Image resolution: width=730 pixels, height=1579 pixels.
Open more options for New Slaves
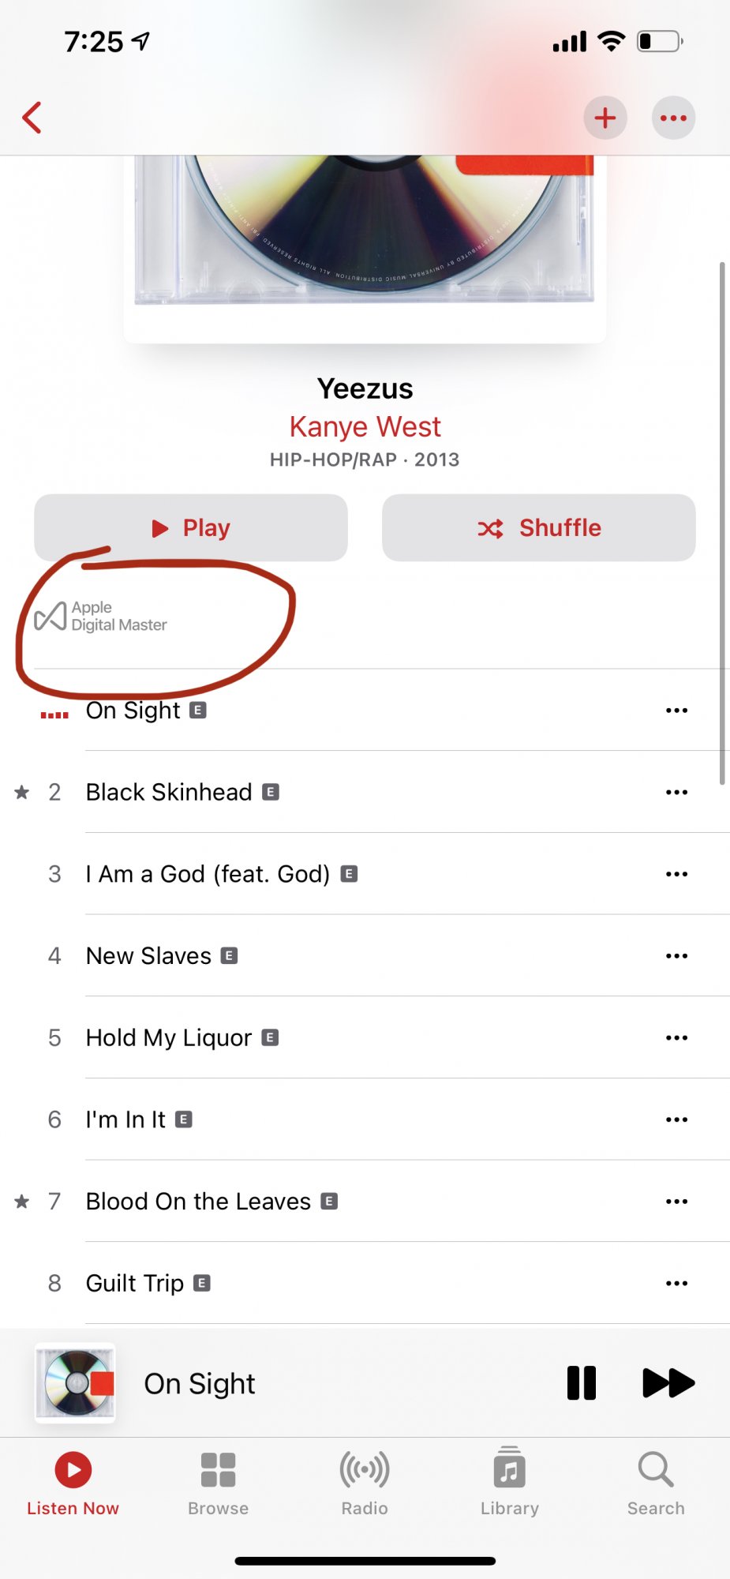[676, 956]
